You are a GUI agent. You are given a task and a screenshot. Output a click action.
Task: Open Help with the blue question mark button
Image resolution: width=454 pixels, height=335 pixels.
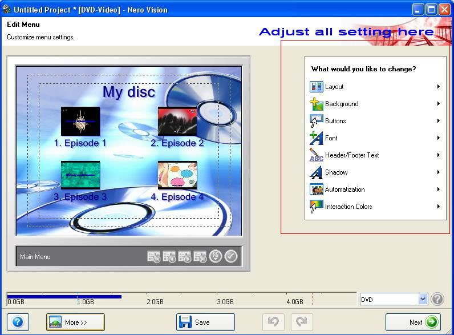tap(18, 322)
